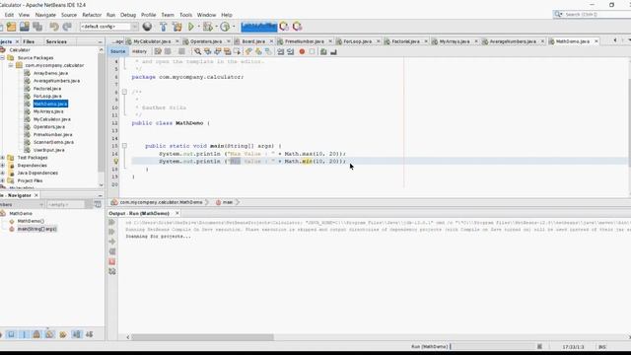Screen dimensions: 631x355
Task: Open Run Project dropdown arrow
Action: click(x=198, y=27)
